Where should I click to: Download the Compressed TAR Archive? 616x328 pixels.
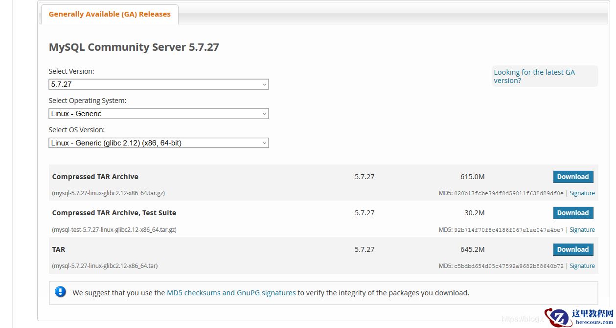(572, 177)
